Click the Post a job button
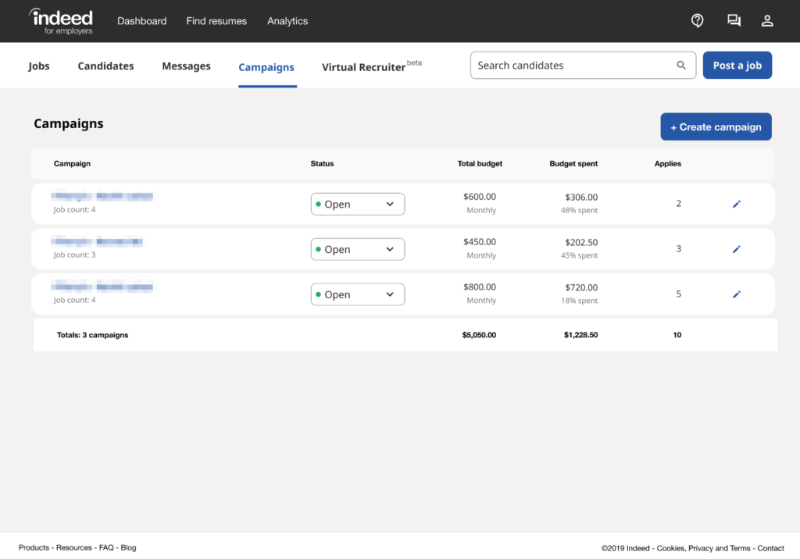The height and width of the screenshot is (559, 800). pos(737,65)
